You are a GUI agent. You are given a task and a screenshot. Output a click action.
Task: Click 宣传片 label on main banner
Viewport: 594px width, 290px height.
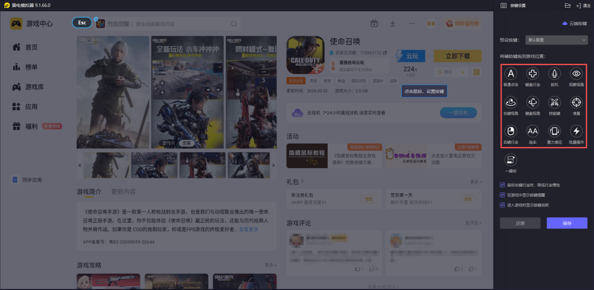click(168, 143)
